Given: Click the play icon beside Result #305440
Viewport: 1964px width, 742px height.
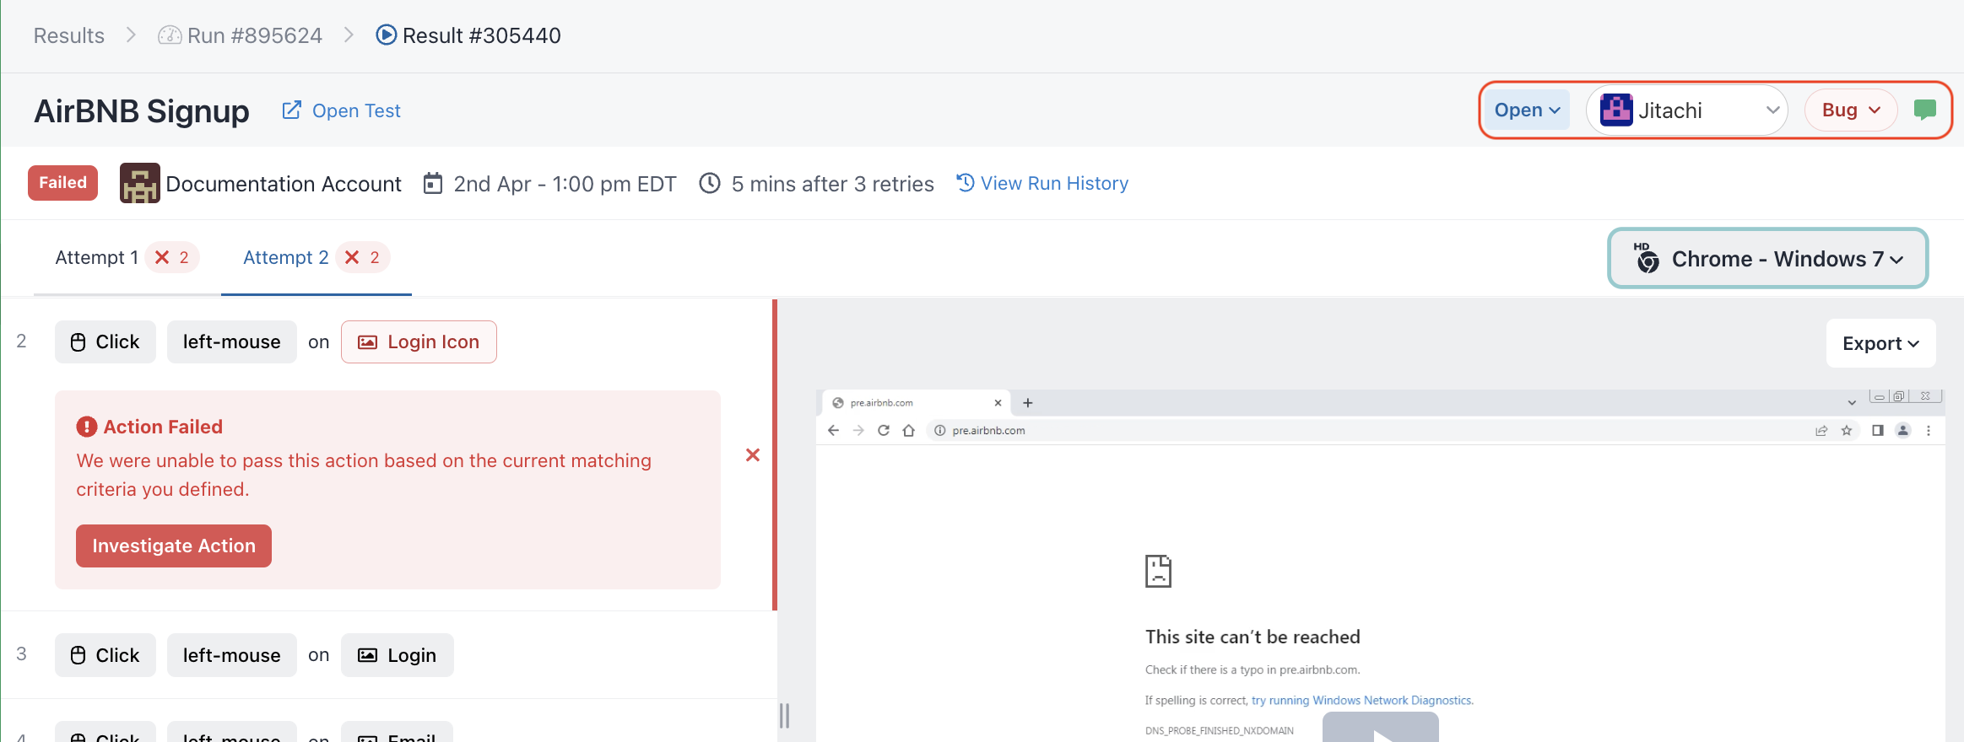Looking at the screenshot, I should tap(386, 35).
